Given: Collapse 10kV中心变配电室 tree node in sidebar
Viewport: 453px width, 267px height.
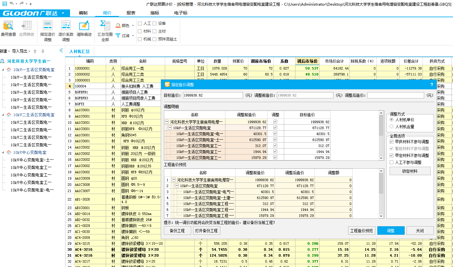Looking at the screenshot, I should [3, 152].
